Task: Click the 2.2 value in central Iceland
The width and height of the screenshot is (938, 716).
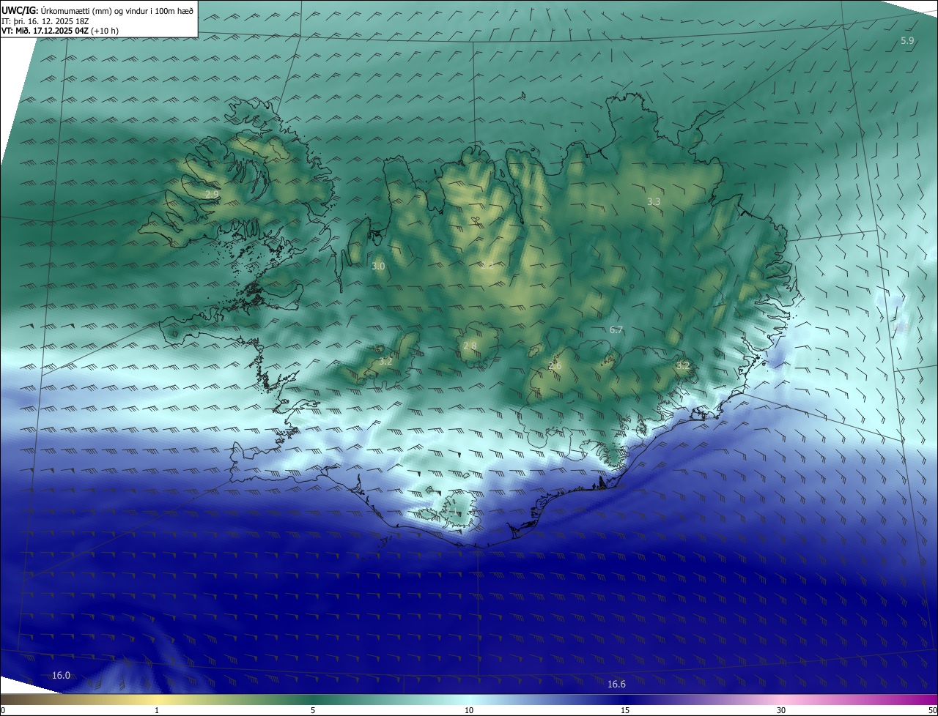Action: pos(487,265)
